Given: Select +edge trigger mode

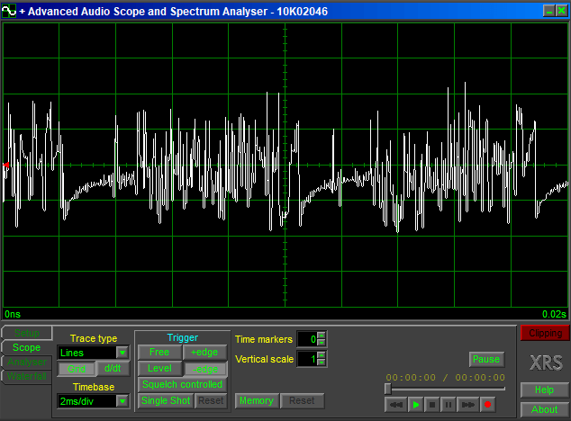Looking at the screenshot, I should (204, 353).
